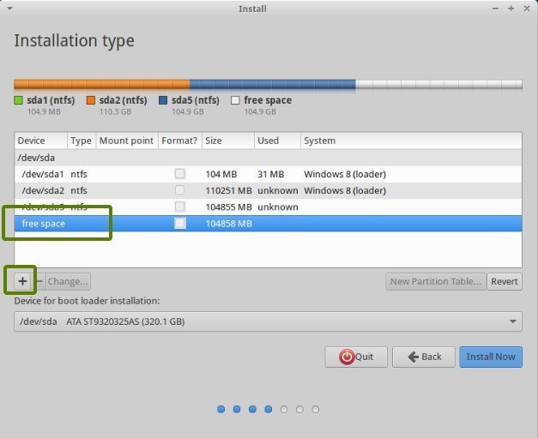538x438 pixels.
Task: Sort by Used column header
Action: coord(277,141)
